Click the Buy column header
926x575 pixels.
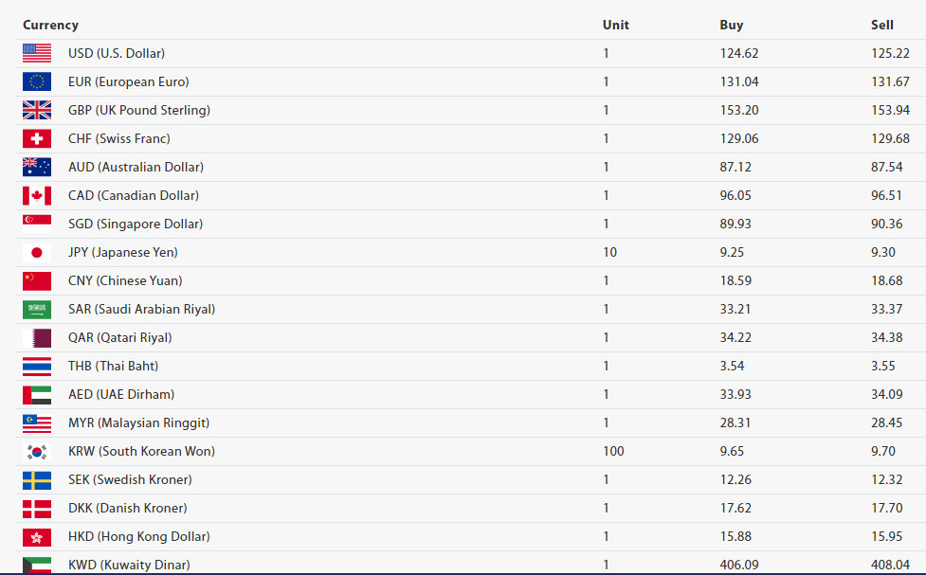coord(731,25)
